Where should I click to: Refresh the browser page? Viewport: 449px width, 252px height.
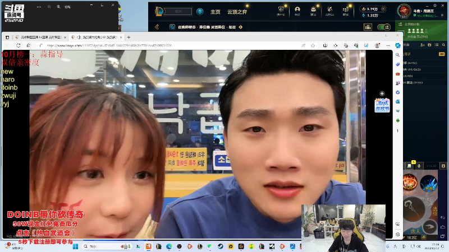(x=19, y=45)
